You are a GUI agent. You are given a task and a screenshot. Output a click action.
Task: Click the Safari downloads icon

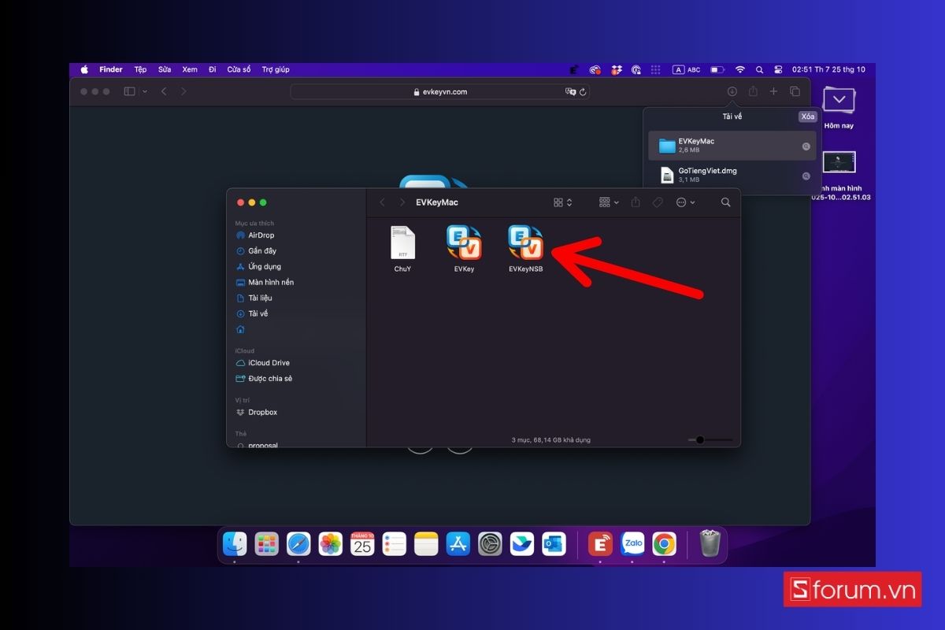coord(732,91)
